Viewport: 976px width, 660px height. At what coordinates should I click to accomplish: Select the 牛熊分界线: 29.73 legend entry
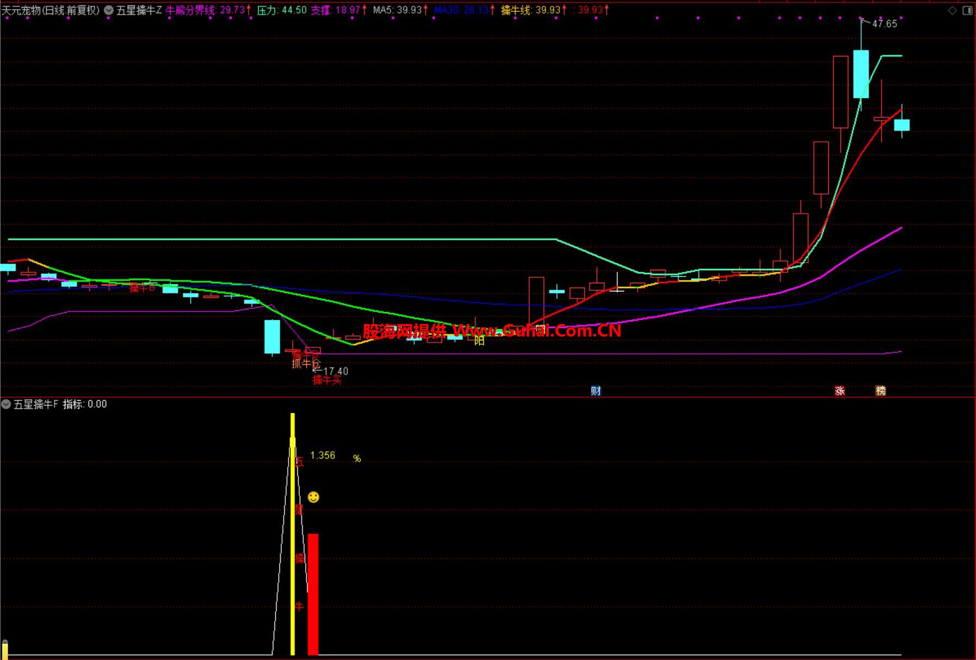click(208, 10)
